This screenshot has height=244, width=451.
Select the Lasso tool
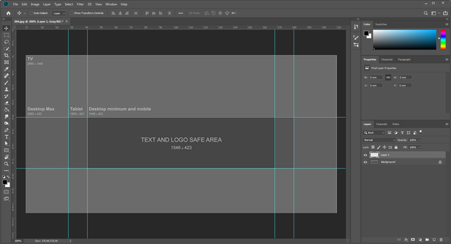(6, 42)
